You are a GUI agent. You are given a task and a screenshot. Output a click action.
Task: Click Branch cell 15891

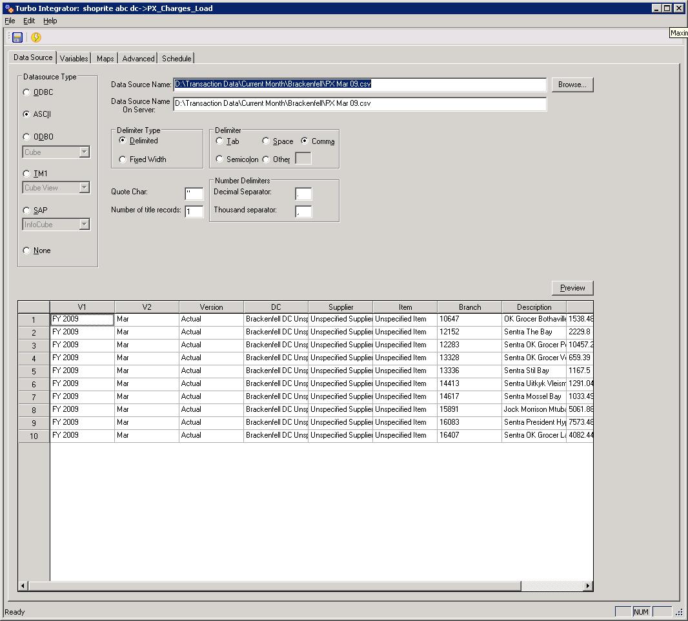469,409
